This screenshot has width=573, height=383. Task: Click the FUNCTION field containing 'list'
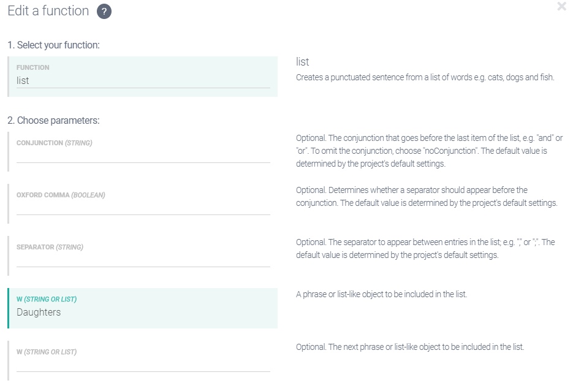pyautogui.click(x=143, y=80)
